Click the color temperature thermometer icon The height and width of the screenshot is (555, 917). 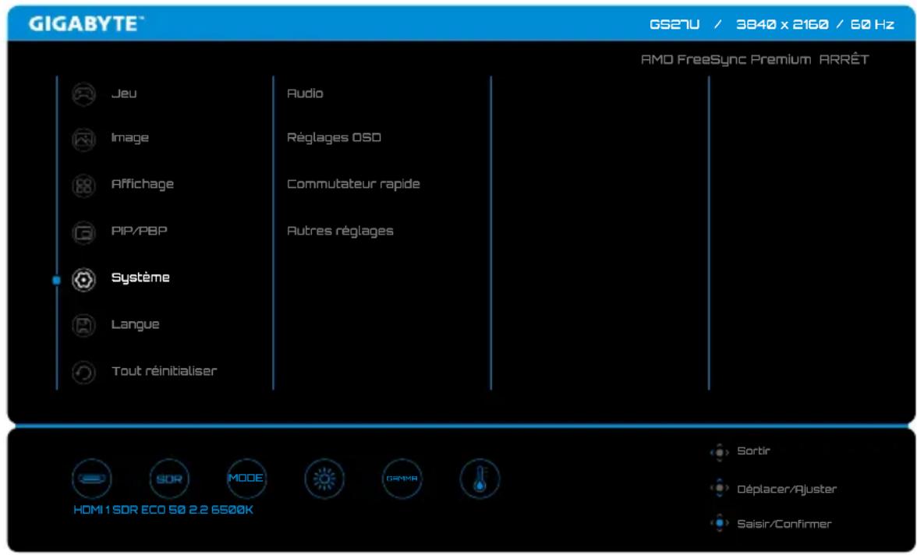click(x=480, y=479)
